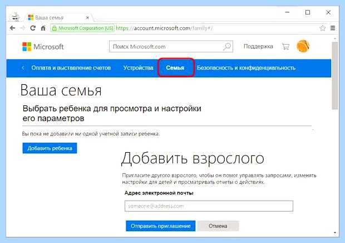The image size is (345, 243).
Task: Click the browser forward arrow
Action: (22, 28)
